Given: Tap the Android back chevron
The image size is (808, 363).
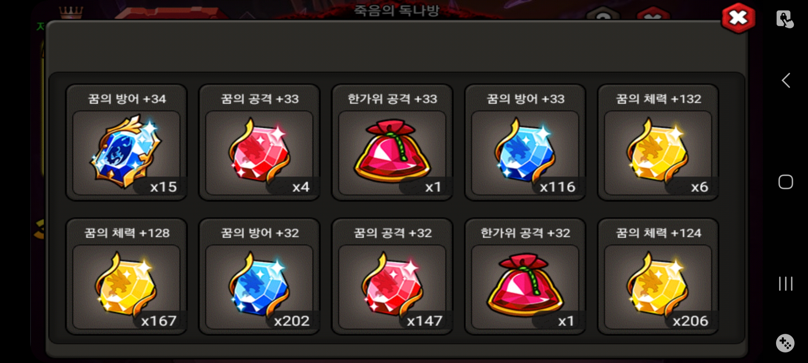Looking at the screenshot, I should 786,81.
